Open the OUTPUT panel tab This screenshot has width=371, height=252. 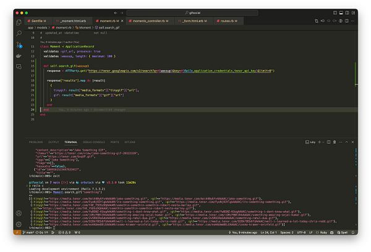click(53, 142)
